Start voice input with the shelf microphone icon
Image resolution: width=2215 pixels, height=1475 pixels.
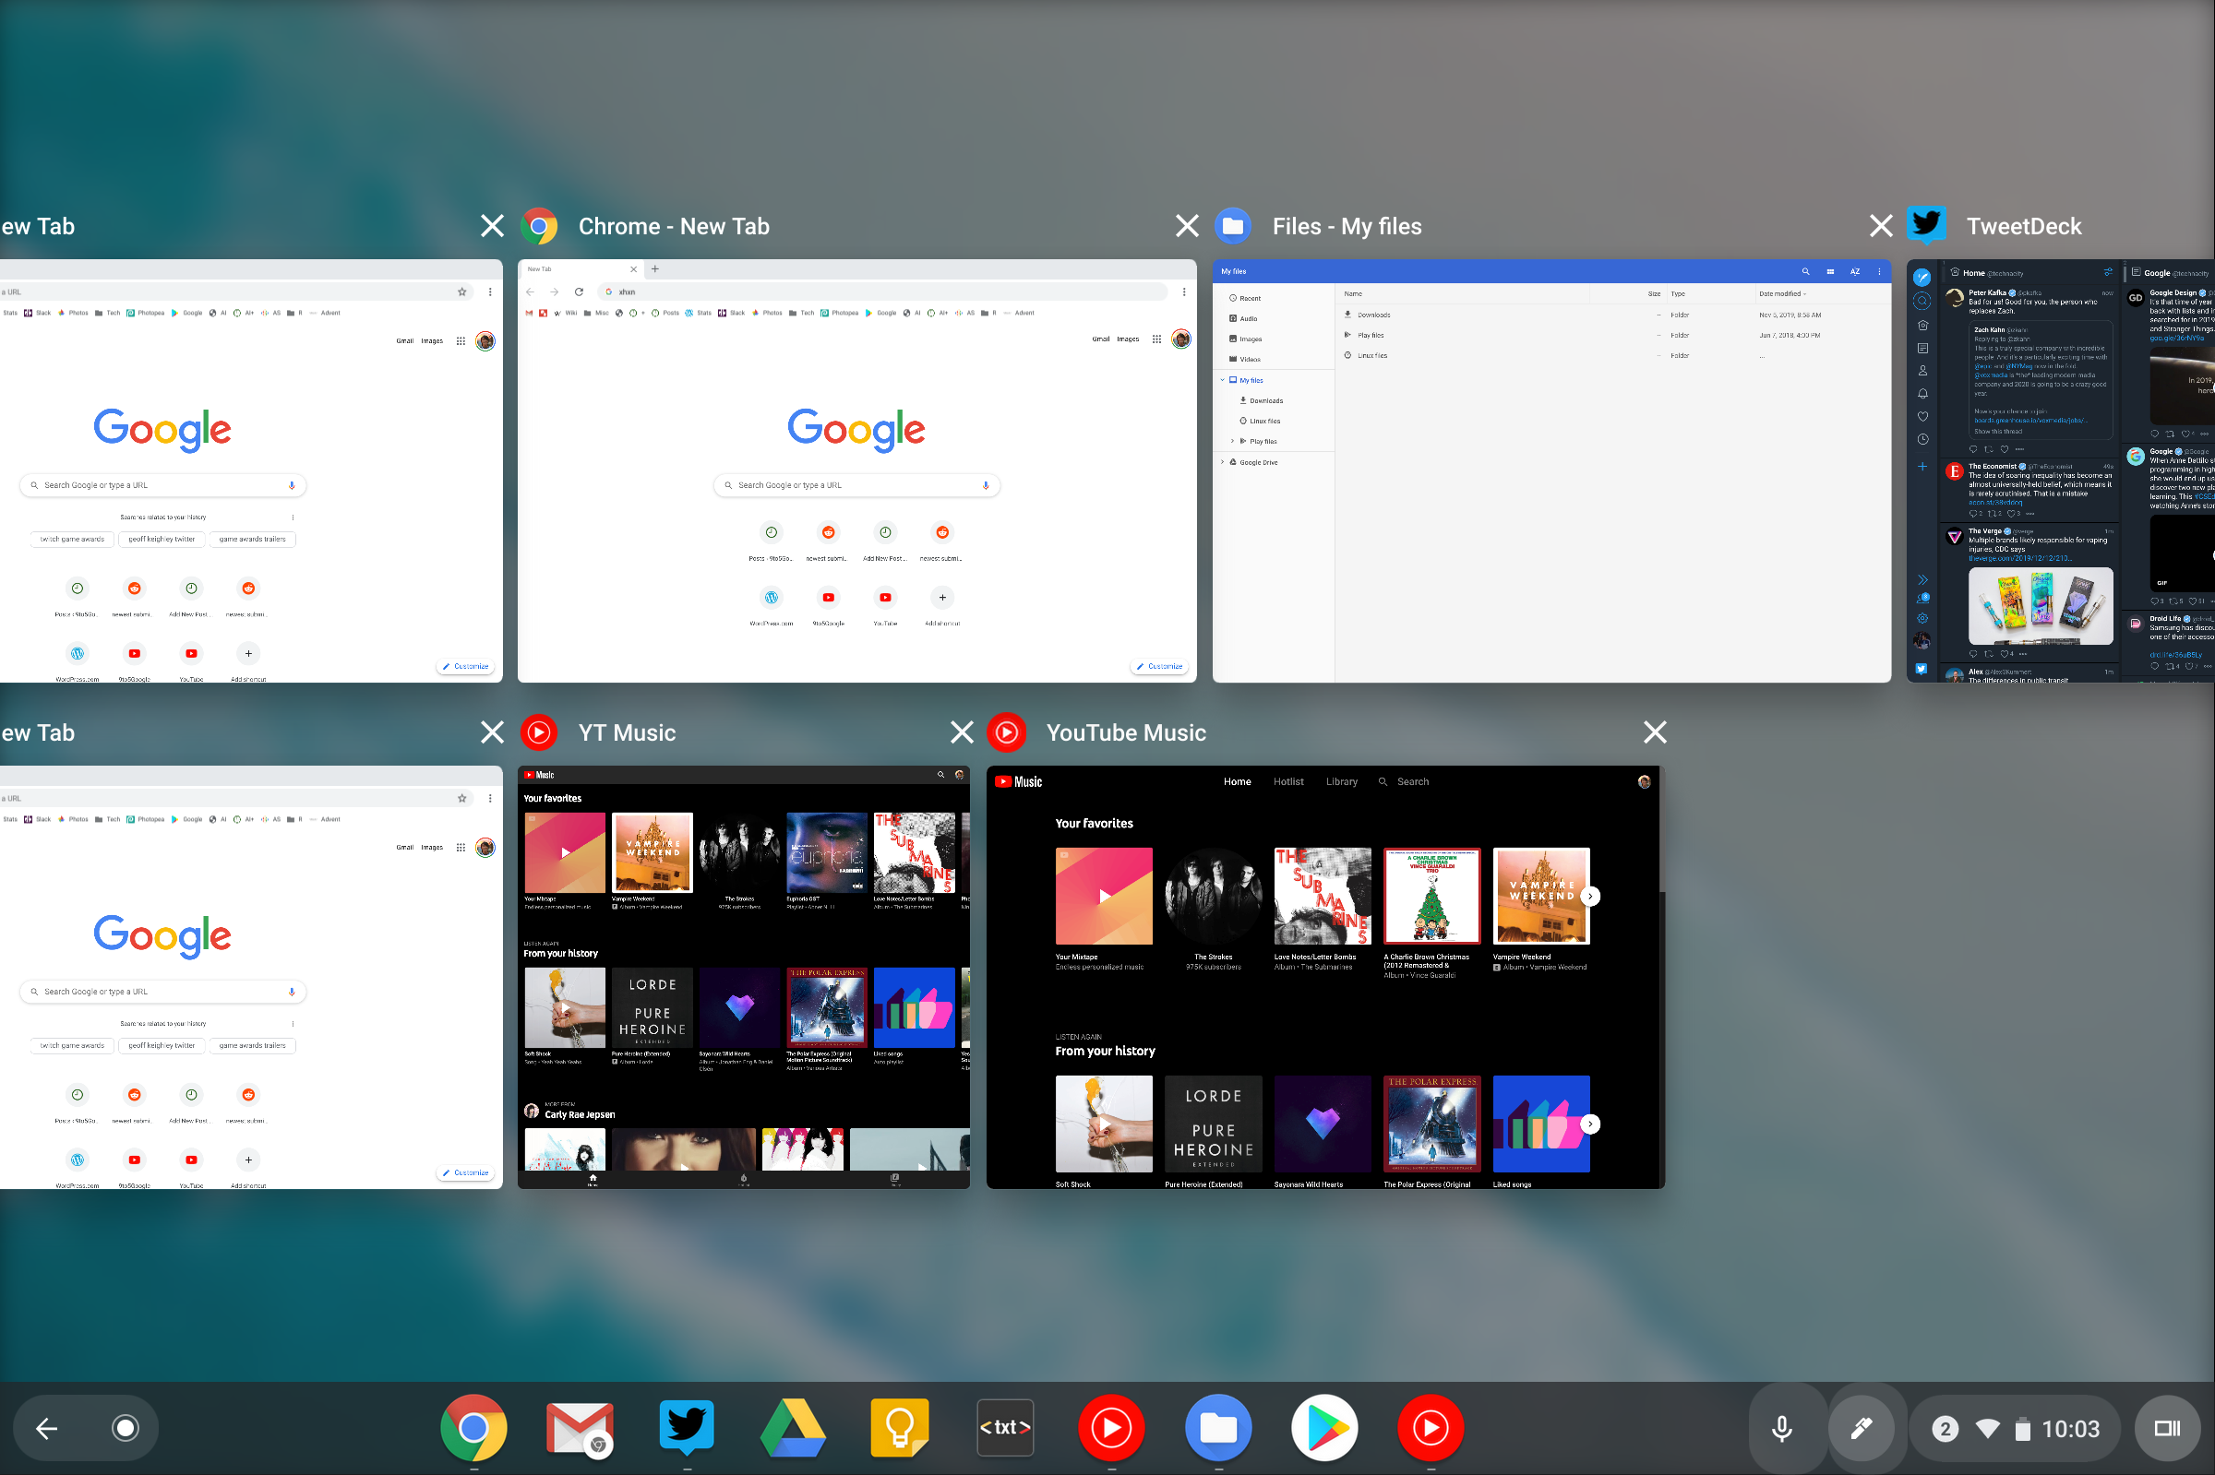(1781, 1427)
